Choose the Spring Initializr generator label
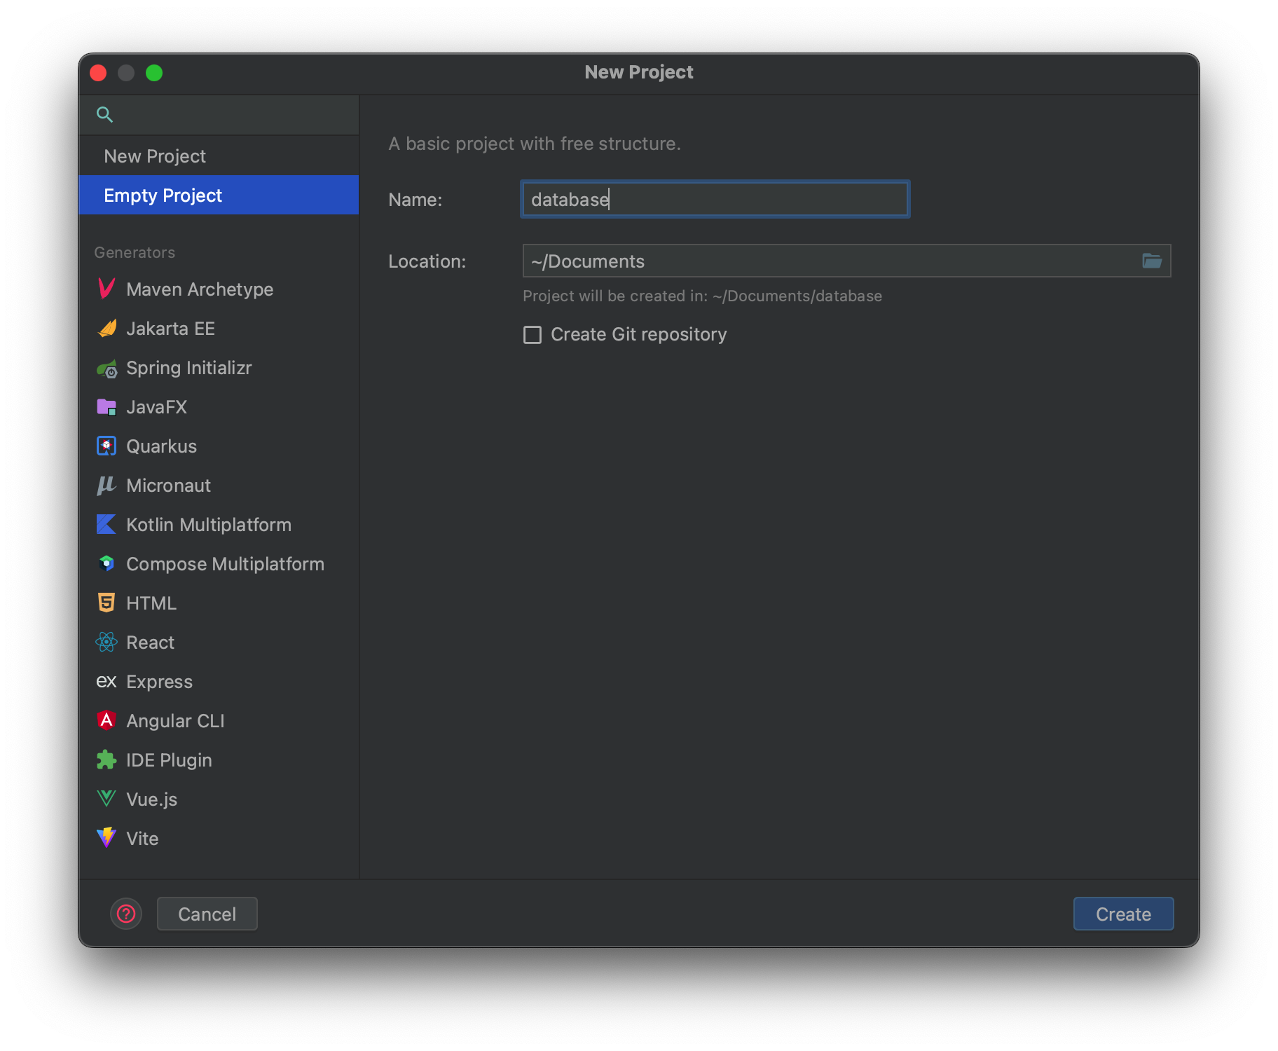Screen dimensions: 1278x1051 click(x=188, y=368)
